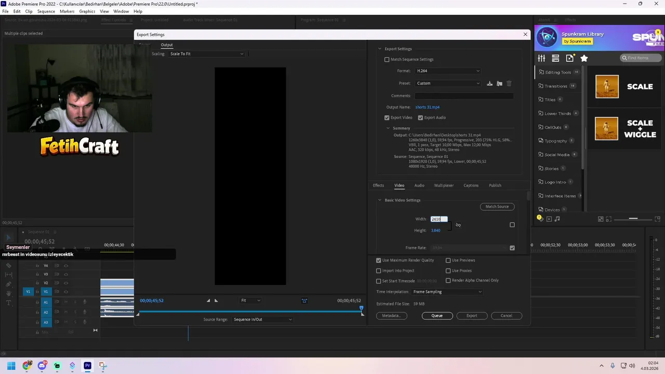Uncheck Export Audio
The height and width of the screenshot is (374, 665).
pyautogui.click(x=420, y=117)
